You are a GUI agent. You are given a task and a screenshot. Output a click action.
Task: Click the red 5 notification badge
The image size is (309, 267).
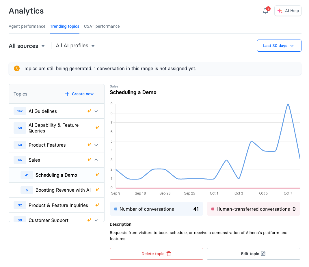pos(268,9)
